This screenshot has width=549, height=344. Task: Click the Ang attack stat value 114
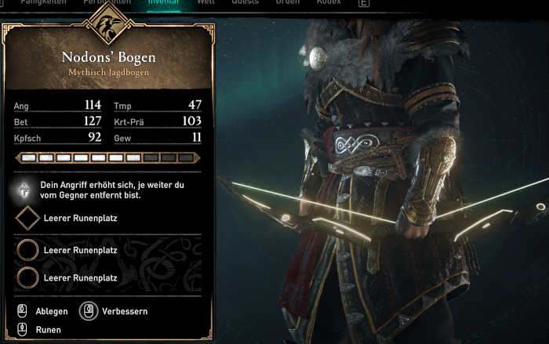[93, 105]
